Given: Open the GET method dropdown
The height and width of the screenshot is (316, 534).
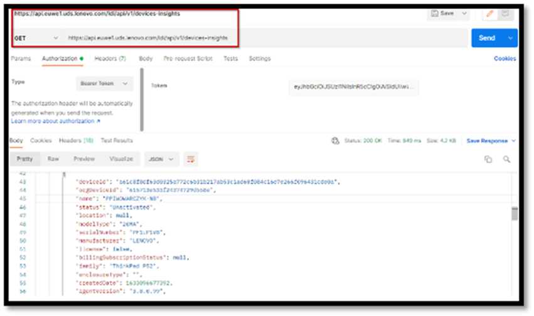Looking at the screenshot, I should [x=36, y=38].
